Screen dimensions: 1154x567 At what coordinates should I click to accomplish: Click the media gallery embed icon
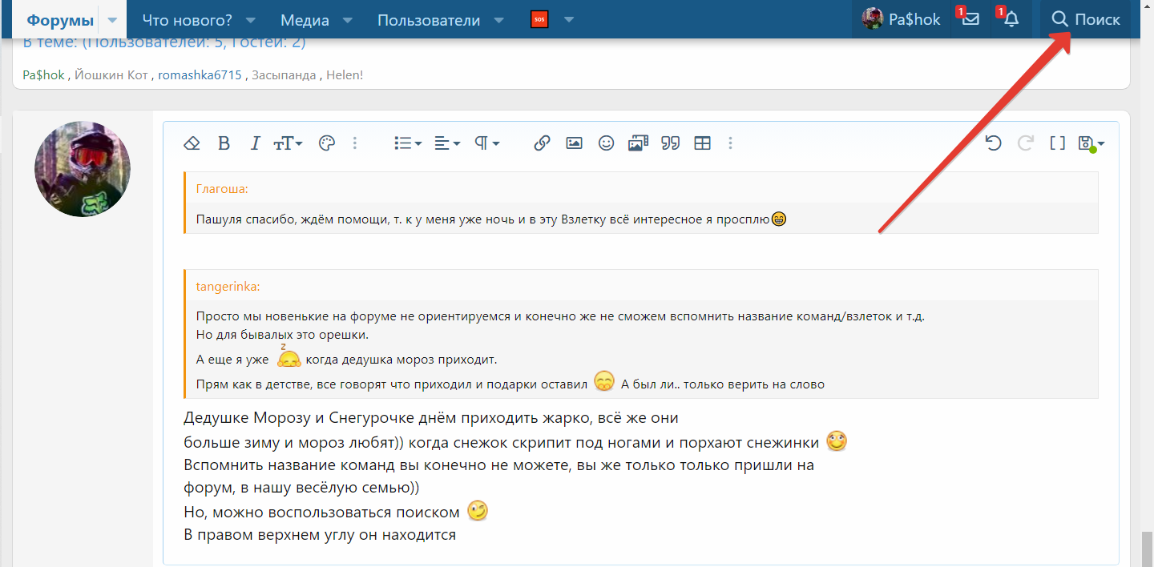click(638, 143)
